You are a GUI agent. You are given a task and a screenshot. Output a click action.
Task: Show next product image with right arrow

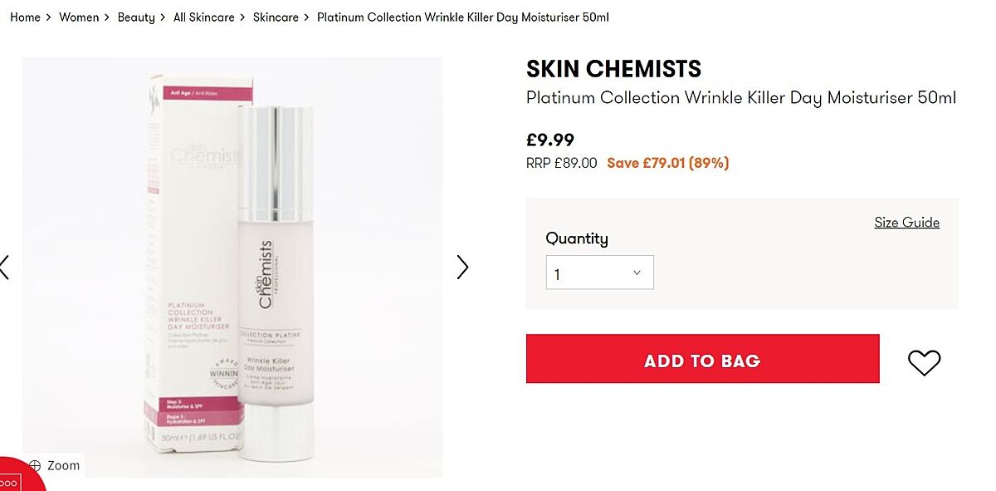tap(462, 267)
